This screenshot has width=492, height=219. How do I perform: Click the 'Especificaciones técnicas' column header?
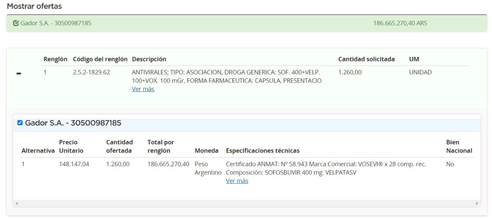[x=263, y=151]
